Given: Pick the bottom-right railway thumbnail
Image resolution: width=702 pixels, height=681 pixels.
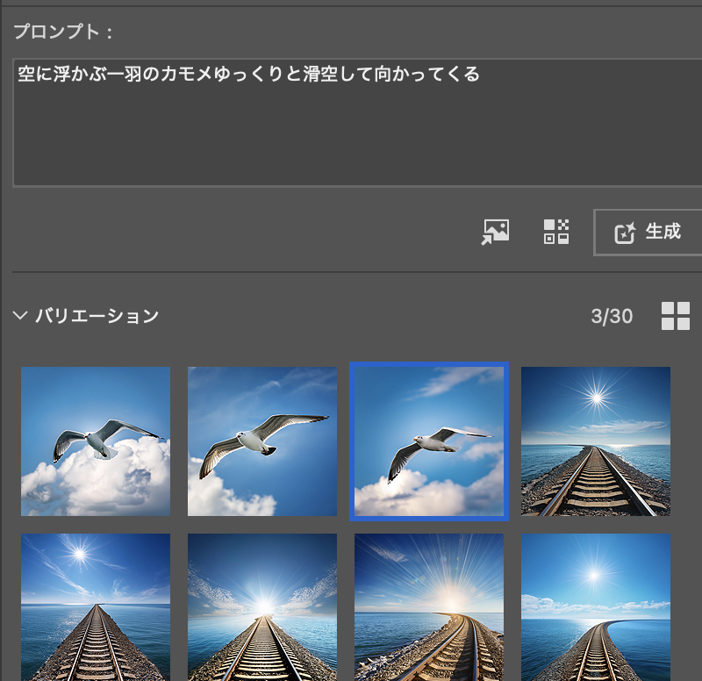Looking at the screenshot, I should tap(596, 606).
